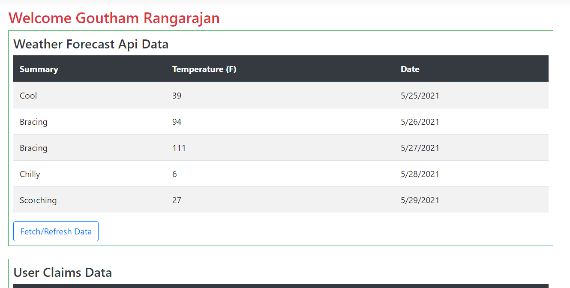Screen dimensions: 570x288
Task: Select the Cool summary cell
Action: [x=28, y=96]
